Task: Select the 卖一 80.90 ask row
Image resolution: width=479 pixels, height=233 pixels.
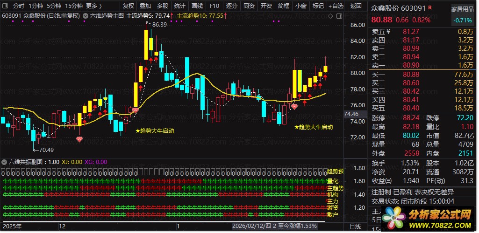Action: [422, 65]
